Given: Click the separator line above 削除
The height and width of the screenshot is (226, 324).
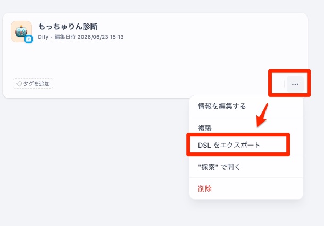Looking at the screenshot, I should coord(246,178).
